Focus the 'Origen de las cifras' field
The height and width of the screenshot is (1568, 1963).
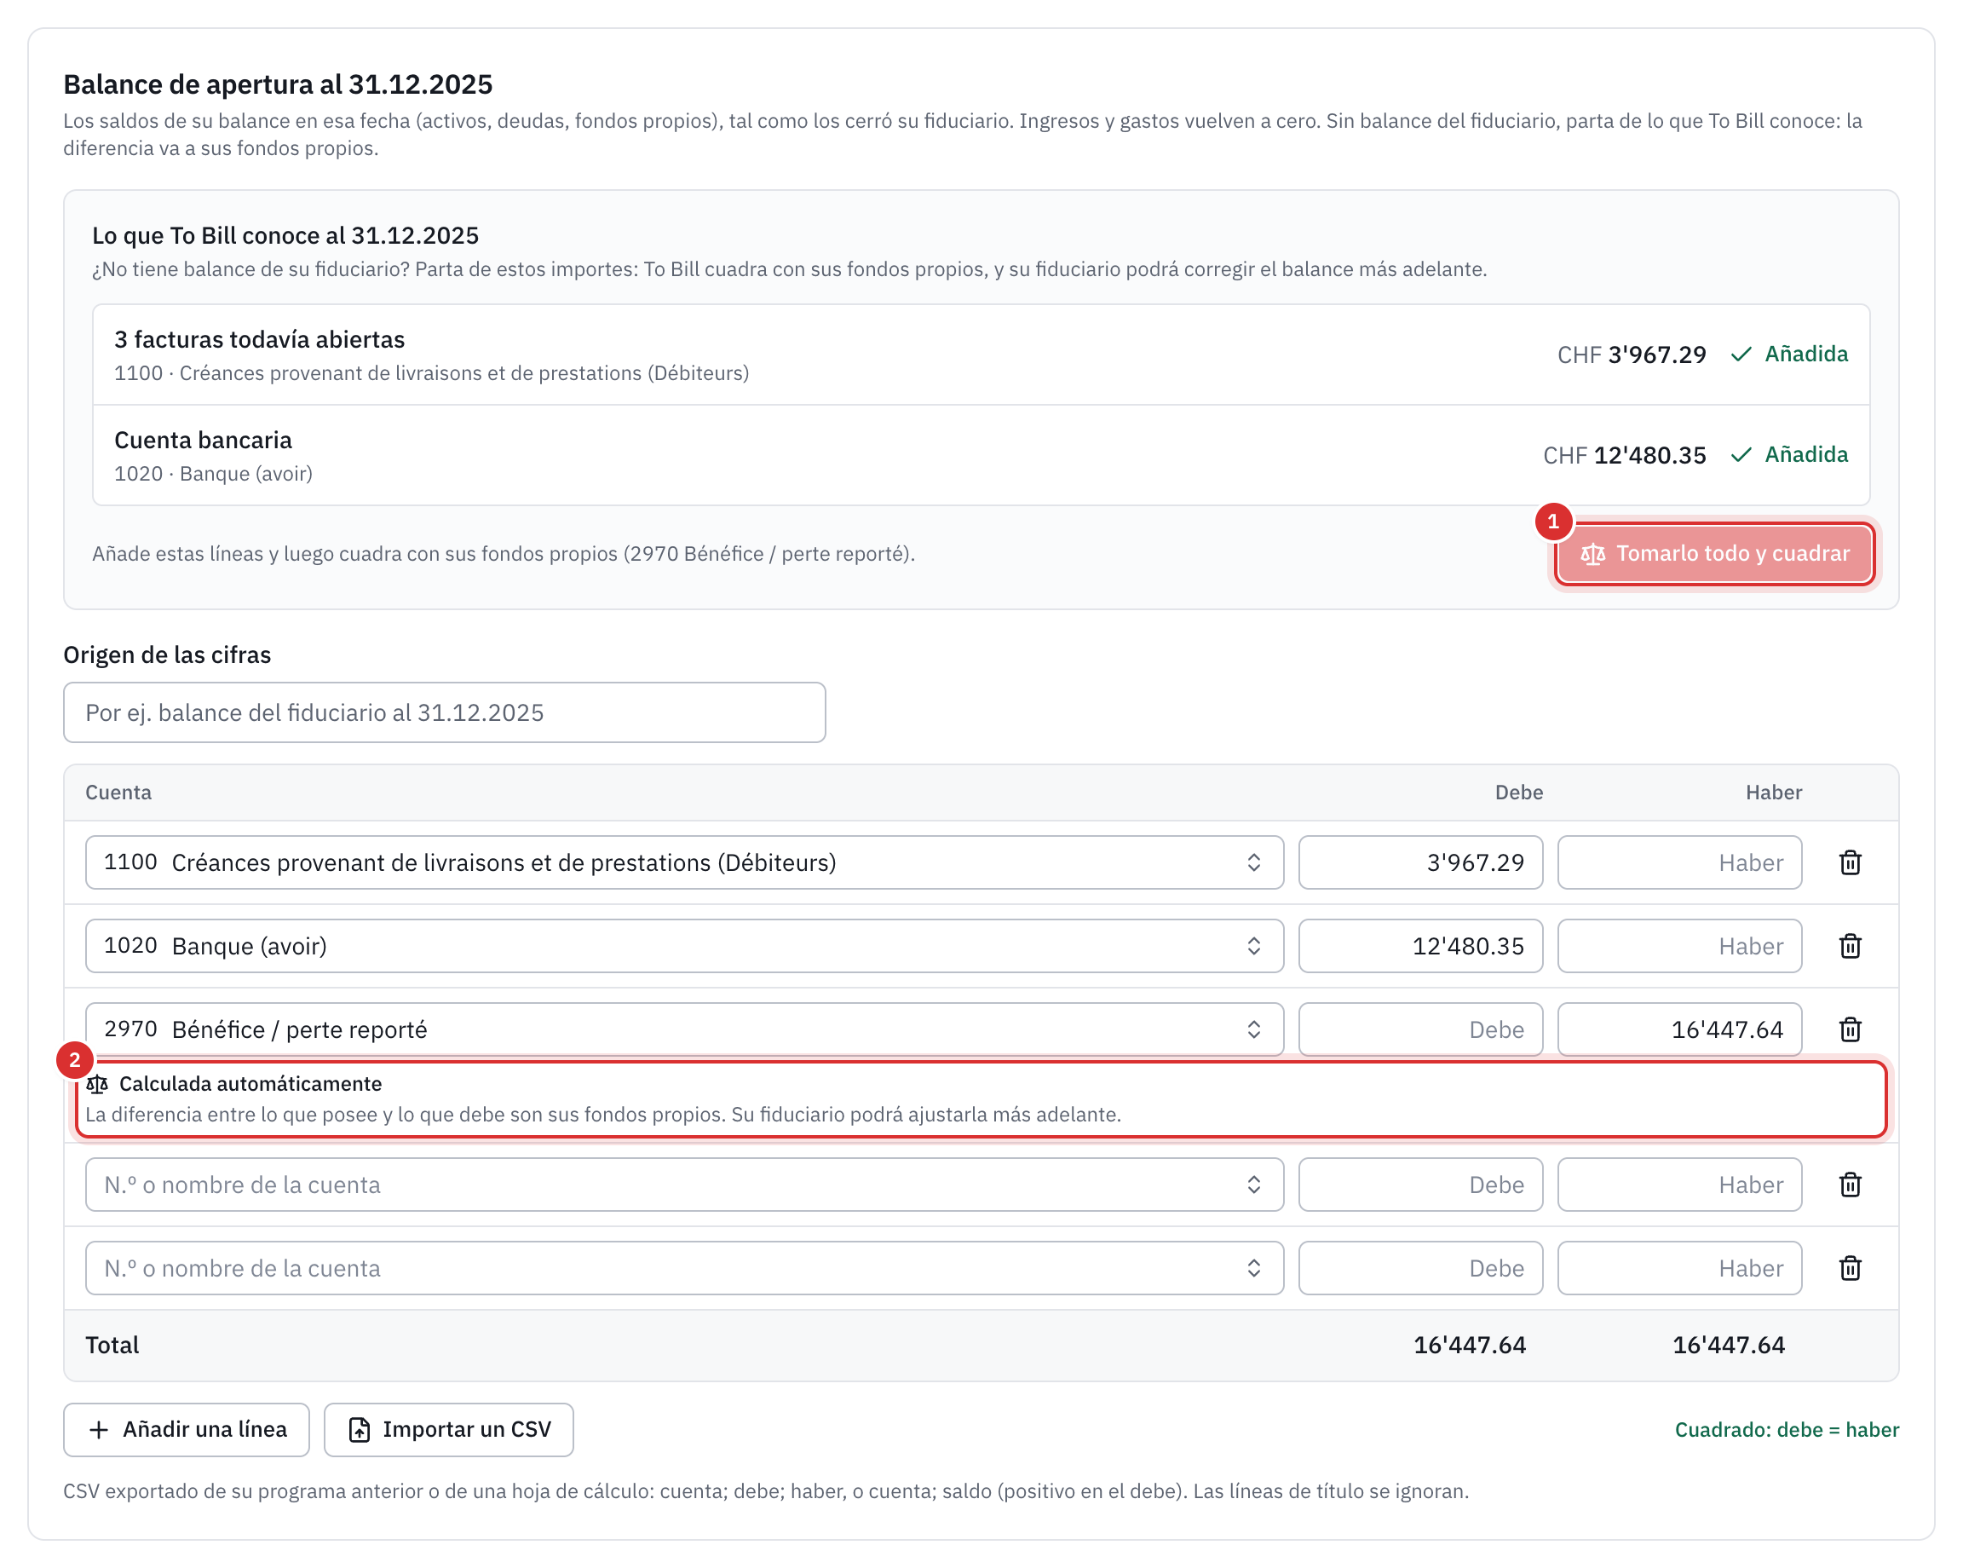444,713
